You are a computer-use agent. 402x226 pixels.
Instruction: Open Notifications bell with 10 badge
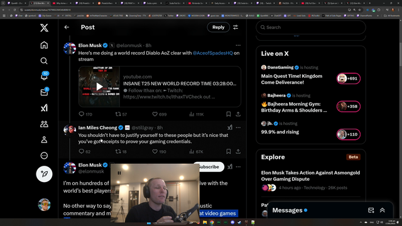(44, 77)
